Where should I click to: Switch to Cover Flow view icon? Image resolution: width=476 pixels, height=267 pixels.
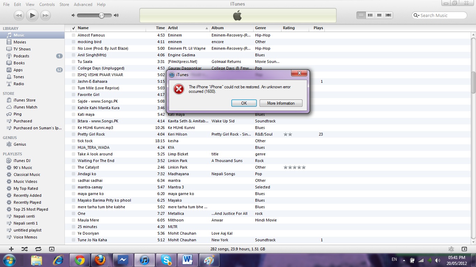tap(388, 15)
